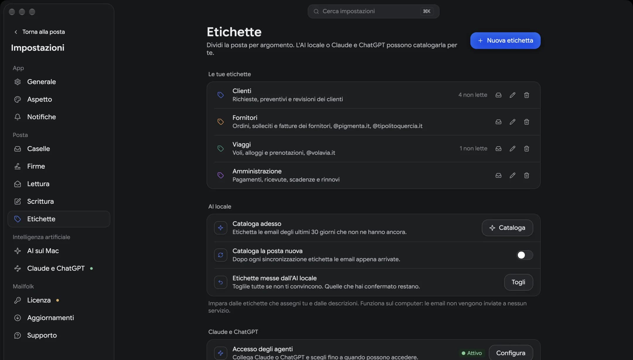The width and height of the screenshot is (633, 360).
Task: Focus the Cerca impostazioni search field
Action: [373, 11]
